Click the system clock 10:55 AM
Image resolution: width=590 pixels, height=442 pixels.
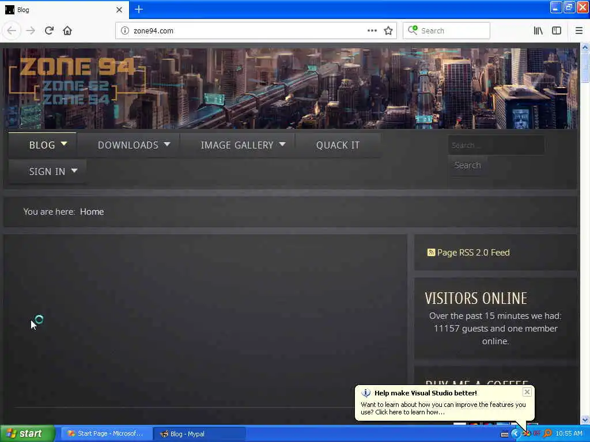569,433
